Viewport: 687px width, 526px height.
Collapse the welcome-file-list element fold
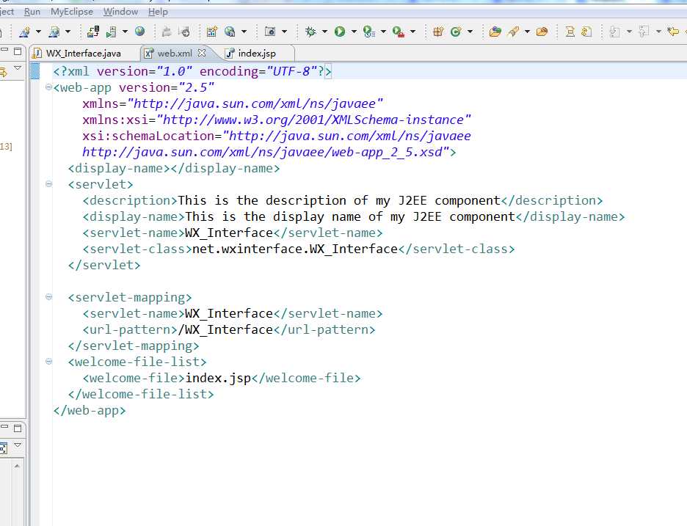coord(48,362)
